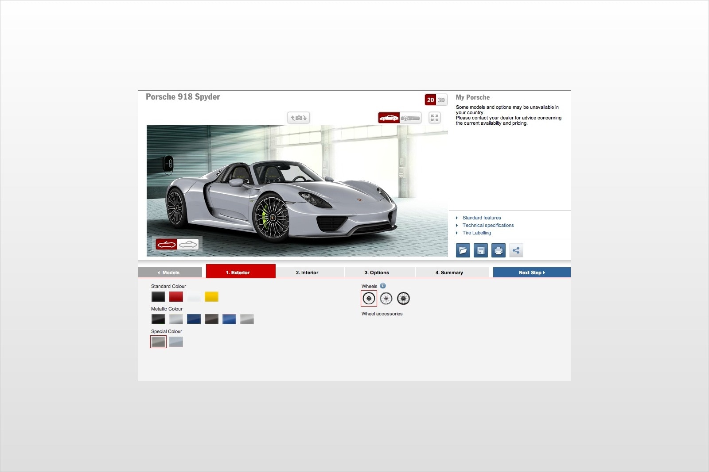
Task: Choose the first (selected) wheel design
Action: (369, 299)
